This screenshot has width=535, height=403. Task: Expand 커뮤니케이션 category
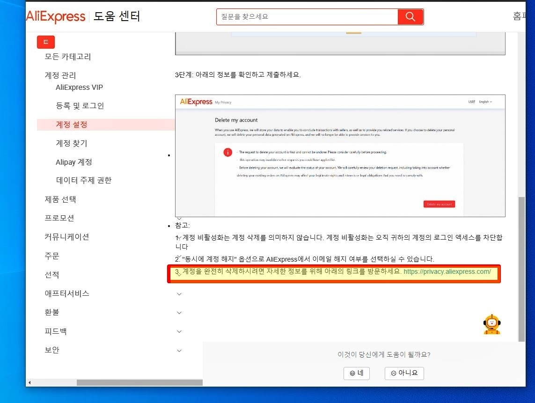(67, 237)
